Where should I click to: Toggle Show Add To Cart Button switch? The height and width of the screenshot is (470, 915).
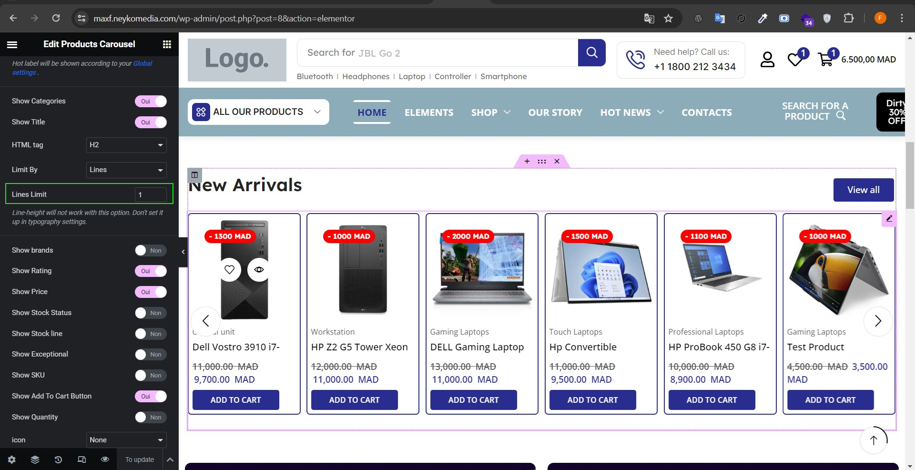(x=151, y=397)
